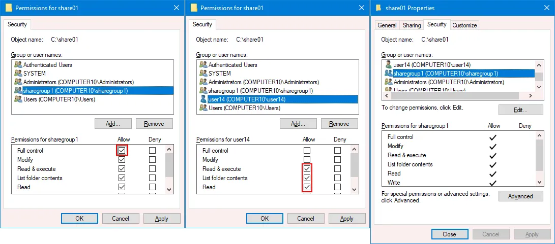Uncheck Read & execute Allow for user14
The width and height of the screenshot is (555, 244).
[x=307, y=169]
